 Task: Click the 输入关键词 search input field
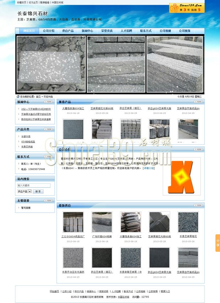(34, 185)
